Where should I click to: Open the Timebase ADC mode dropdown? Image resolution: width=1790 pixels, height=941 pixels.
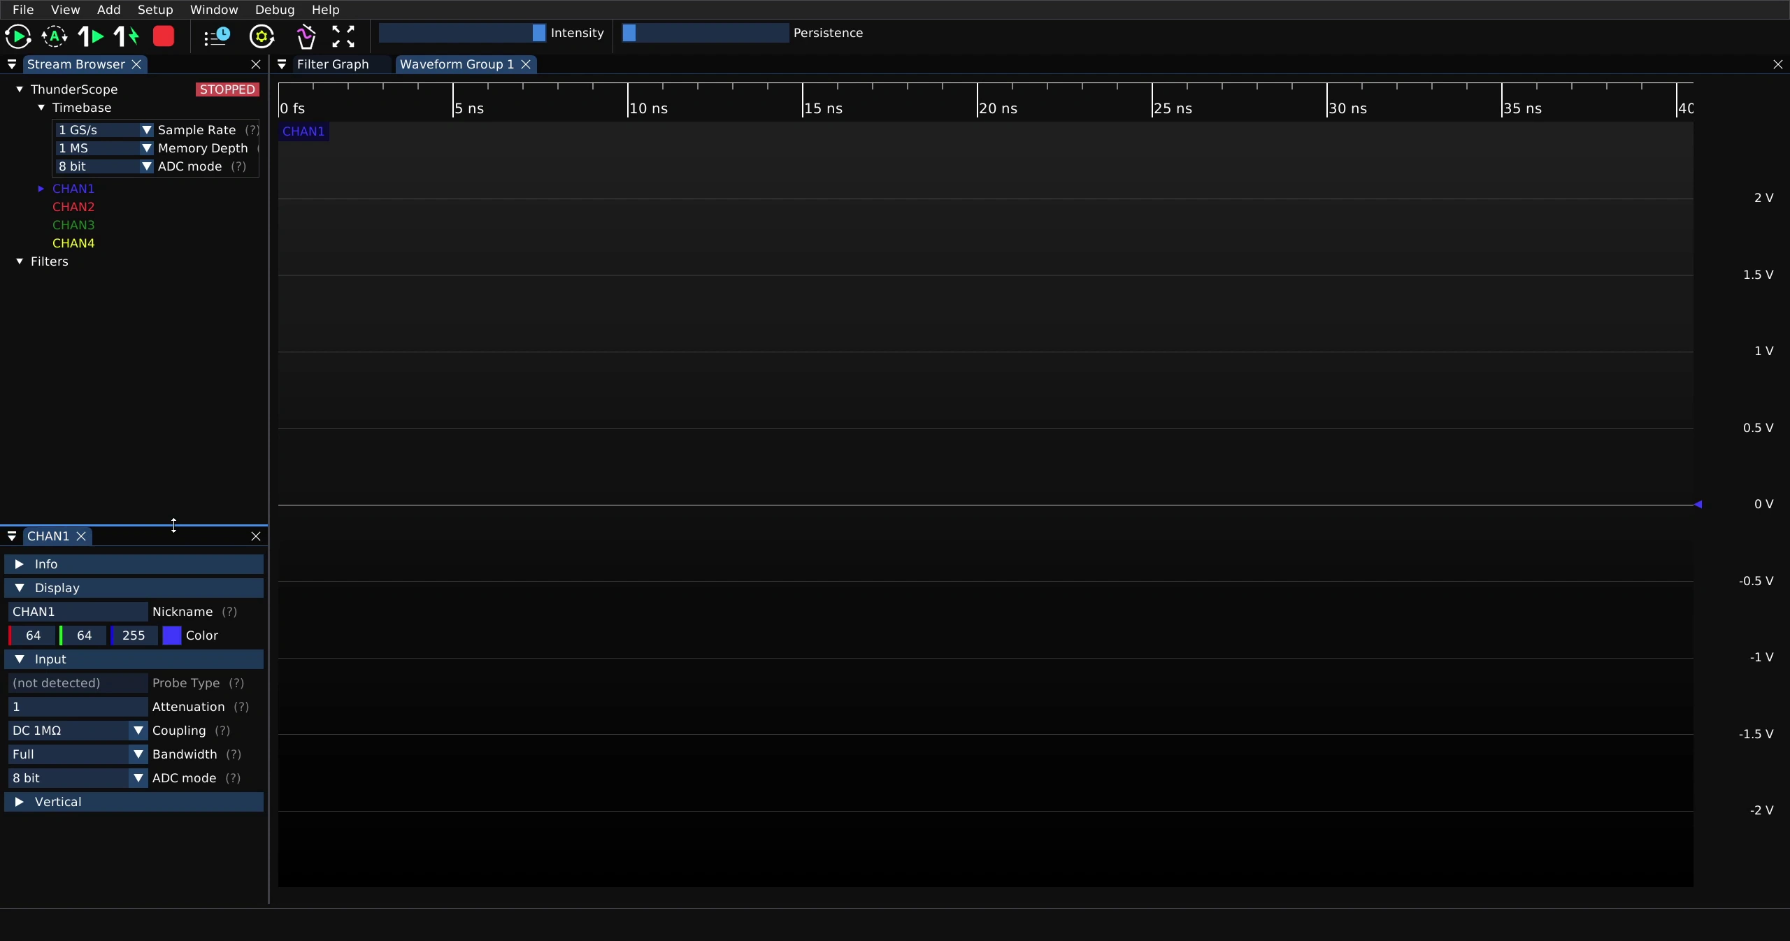coord(105,166)
